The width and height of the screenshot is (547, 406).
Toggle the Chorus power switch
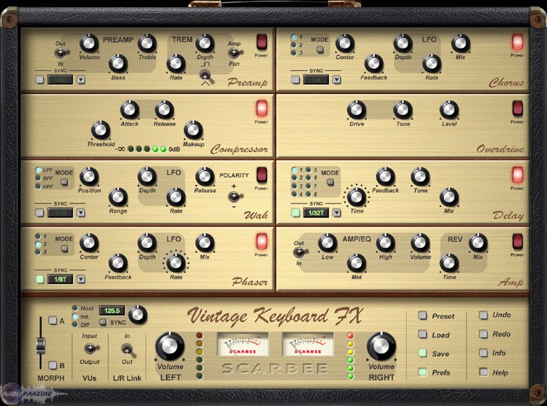tap(517, 42)
